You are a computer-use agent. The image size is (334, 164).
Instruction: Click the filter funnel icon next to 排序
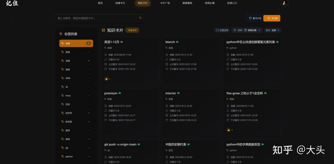(235, 30)
